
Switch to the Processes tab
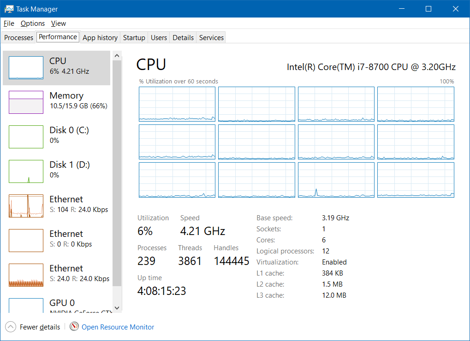pos(18,38)
